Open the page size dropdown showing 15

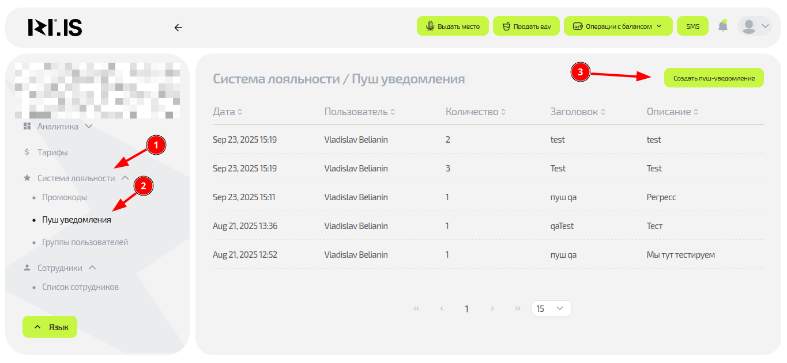(551, 308)
